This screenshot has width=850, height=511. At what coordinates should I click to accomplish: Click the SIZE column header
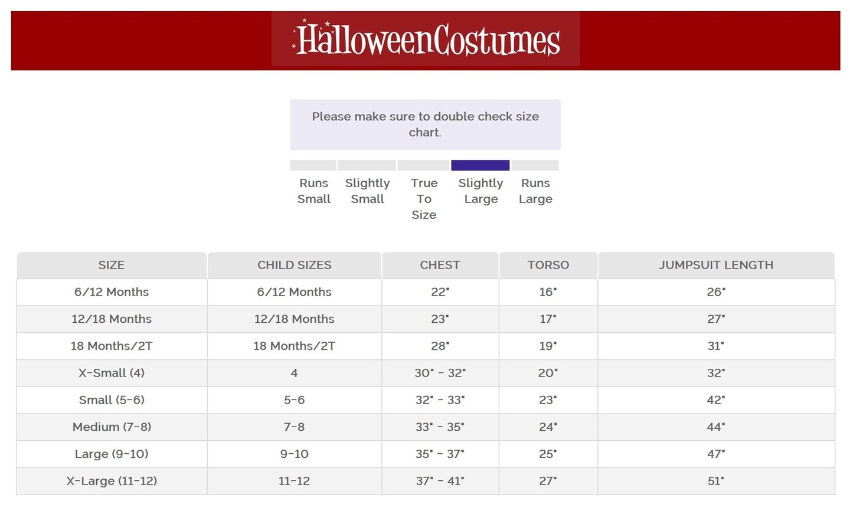coord(112,265)
